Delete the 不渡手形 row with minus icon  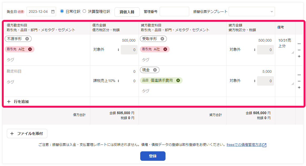pos(299,50)
